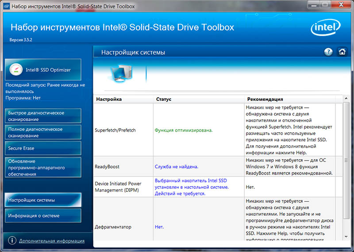Image resolution: width=354 pixels, height=252 pixels.
Task: Run Быстрое диагностическое сканирование
Action: pos(43,116)
